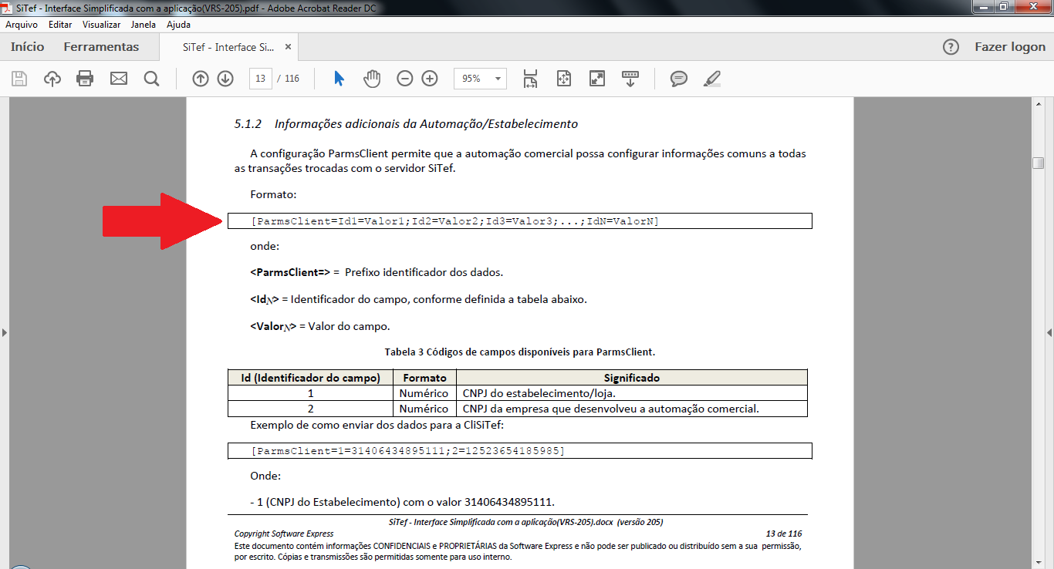
Task: Open the Ajuda menu
Action: click(179, 25)
